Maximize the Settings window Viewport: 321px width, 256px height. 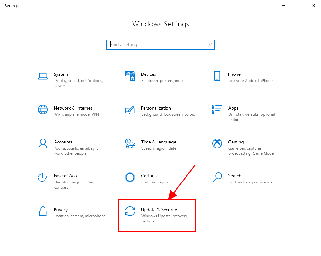click(x=298, y=5)
